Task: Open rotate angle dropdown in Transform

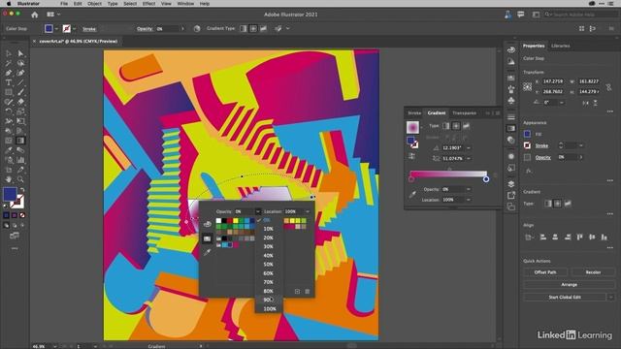Action: pyautogui.click(x=562, y=102)
